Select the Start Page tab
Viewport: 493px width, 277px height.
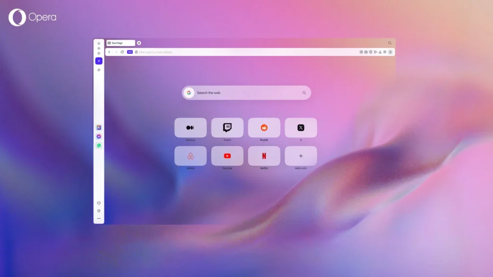[x=121, y=43]
